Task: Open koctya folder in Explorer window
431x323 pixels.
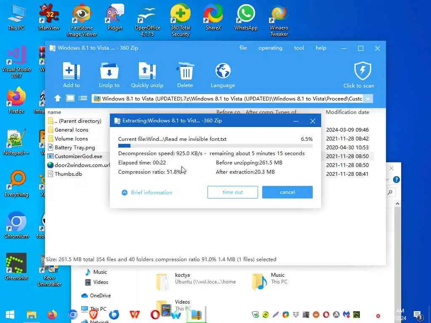Action: point(196,281)
